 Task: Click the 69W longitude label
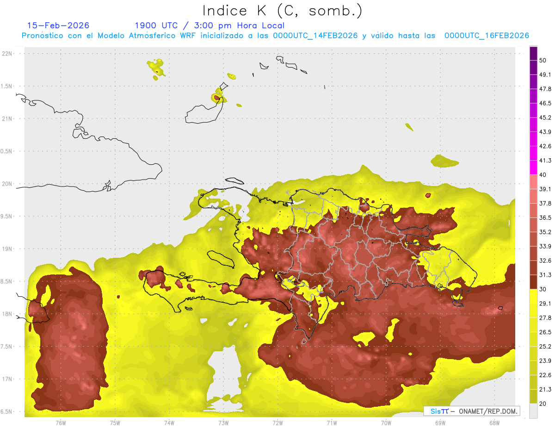[x=440, y=423]
